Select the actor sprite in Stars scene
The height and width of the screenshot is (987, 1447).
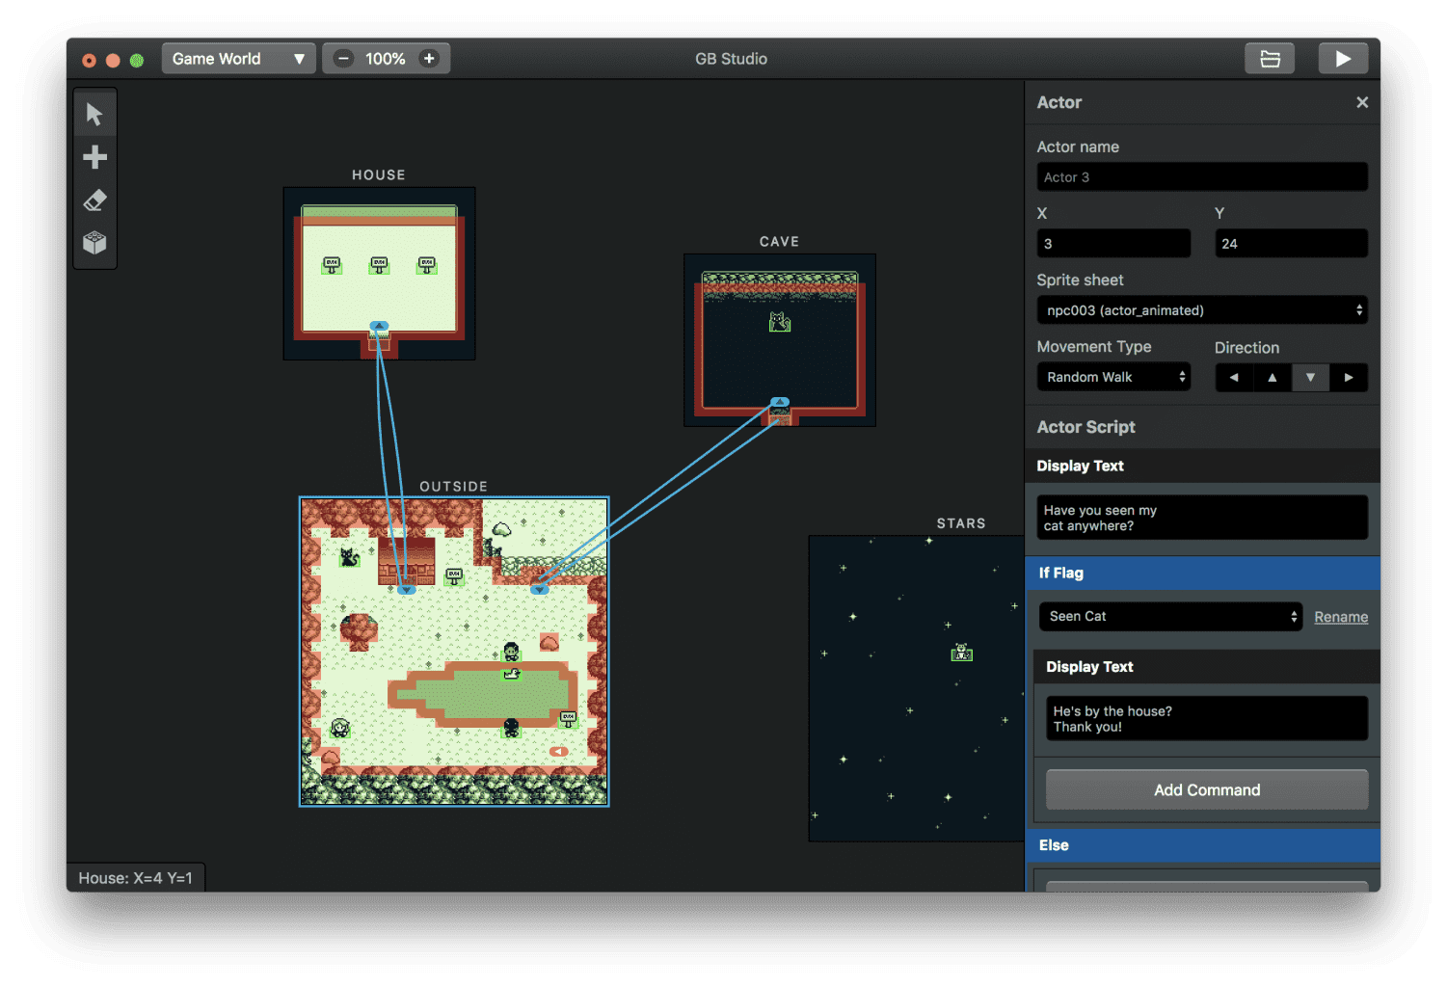(961, 654)
